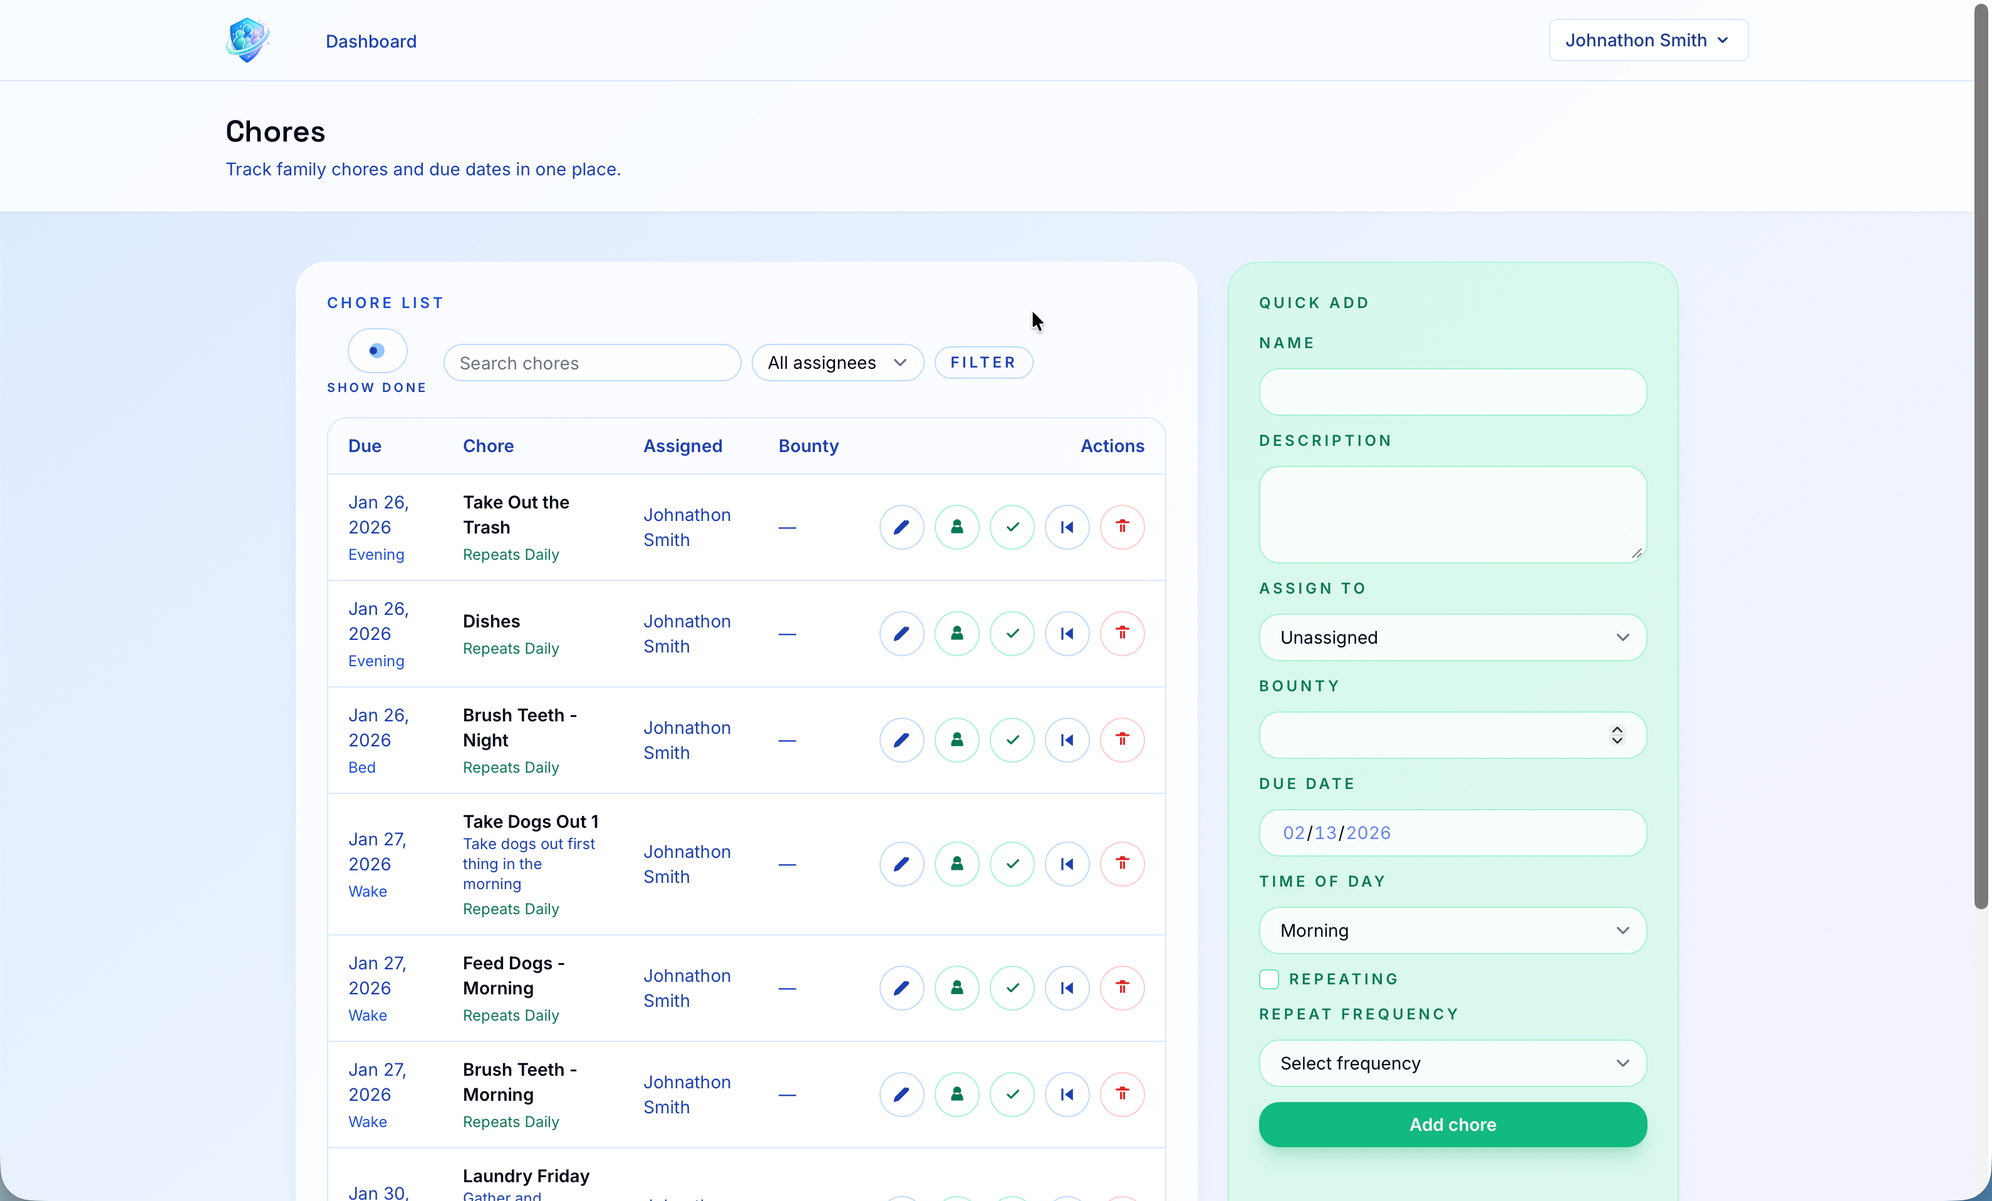This screenshot has width=1992, height=1201.
Task: Open the All assignees dropdown
Action: coord(837,363)
